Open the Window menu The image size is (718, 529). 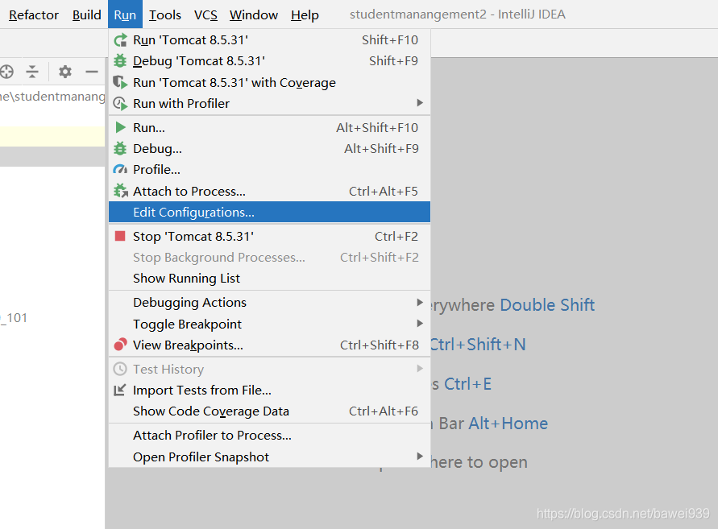[254, 14]
